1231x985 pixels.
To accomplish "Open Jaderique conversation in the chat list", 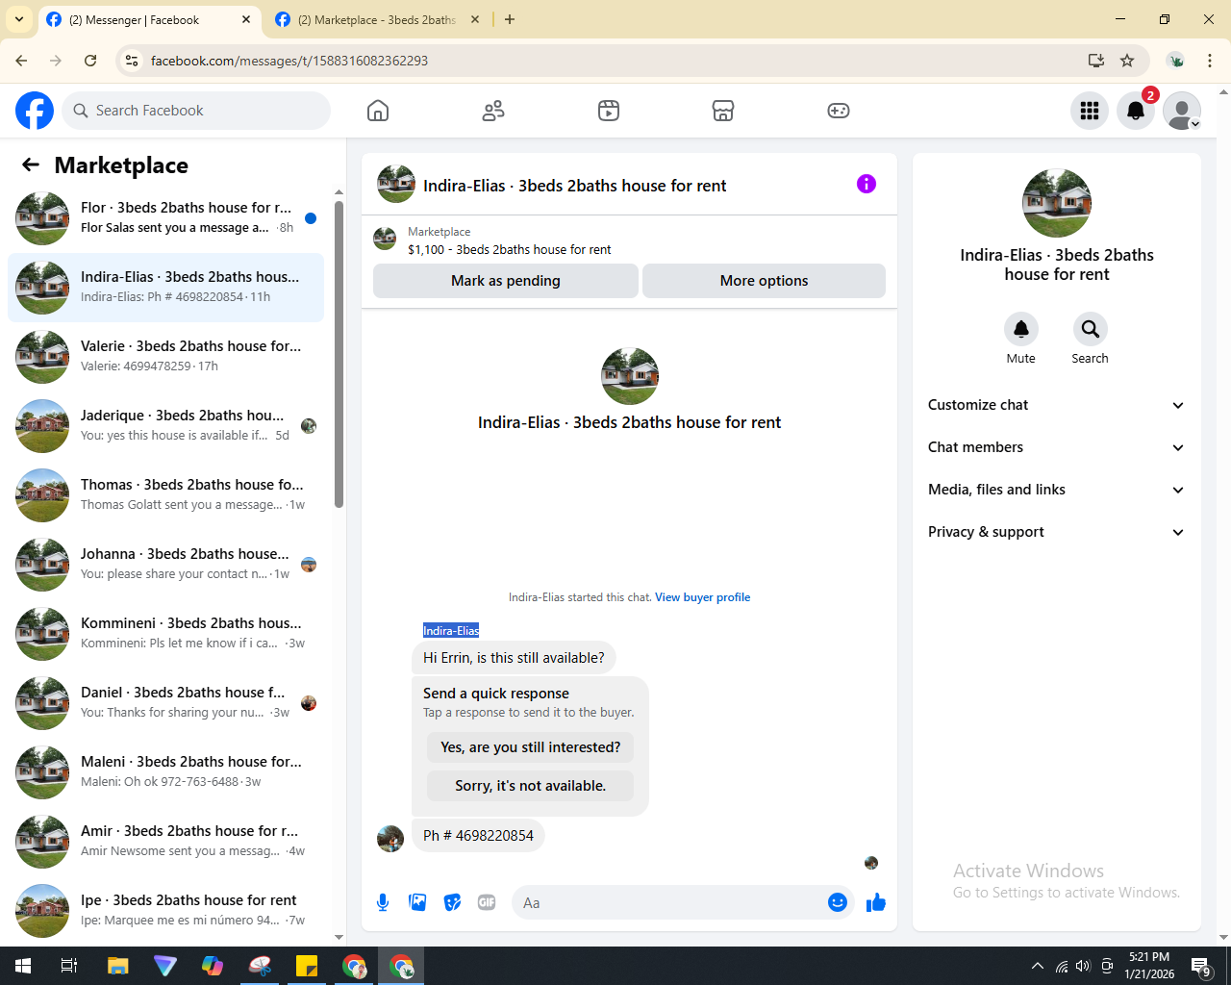I will 165,426.
